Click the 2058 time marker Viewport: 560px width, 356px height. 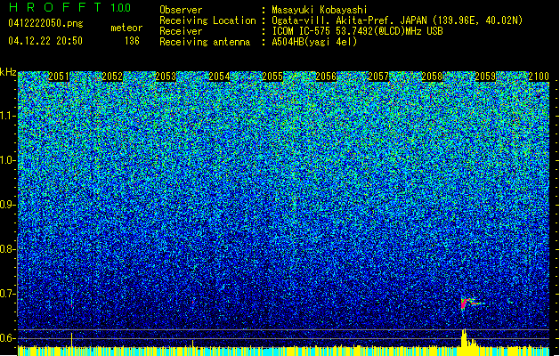tap(432, 77)
